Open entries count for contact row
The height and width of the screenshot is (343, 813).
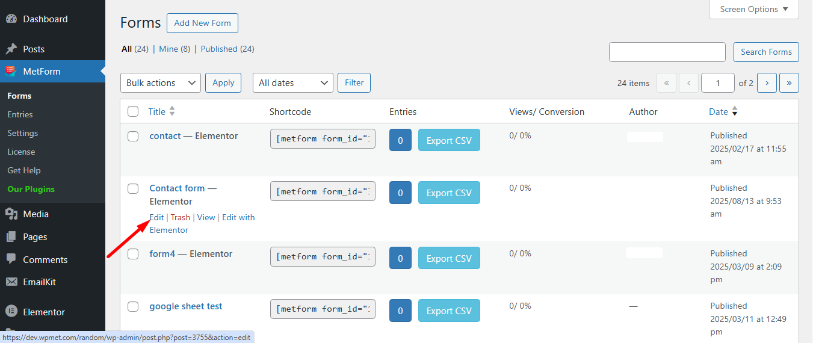[x=400, y=140]
